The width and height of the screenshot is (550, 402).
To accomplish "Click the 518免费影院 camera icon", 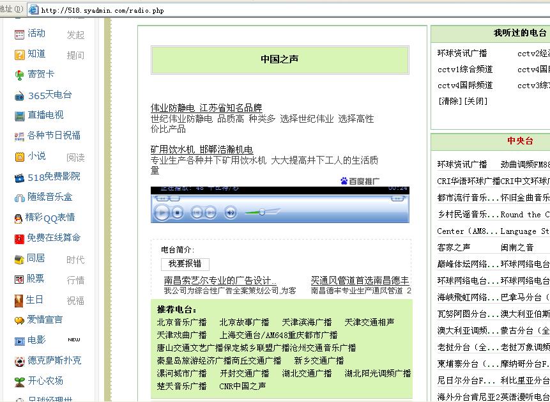I will click(19, 178).
